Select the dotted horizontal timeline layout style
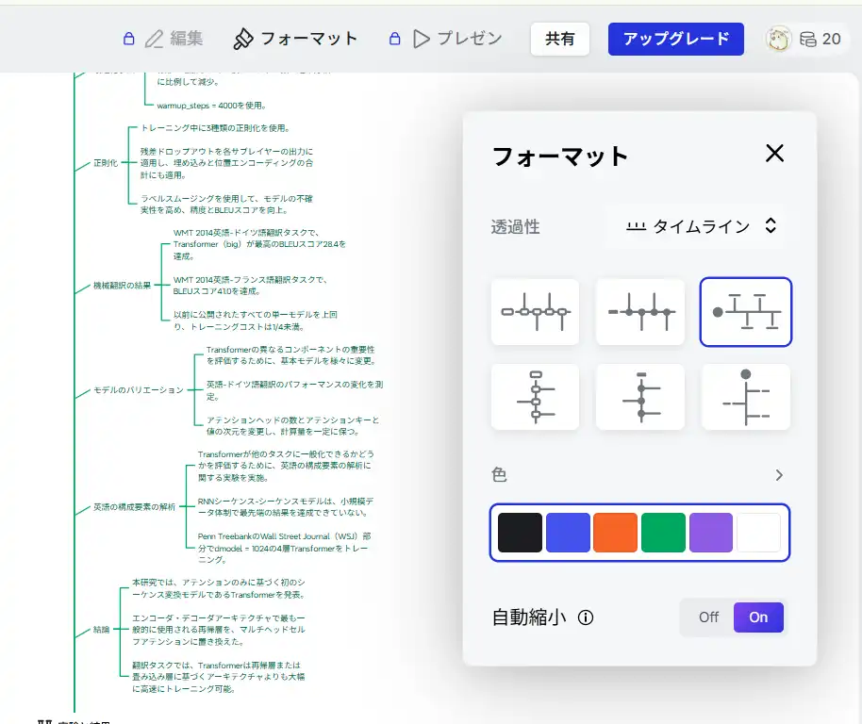Viewport: 862px width, 724px height. (640, 312)
